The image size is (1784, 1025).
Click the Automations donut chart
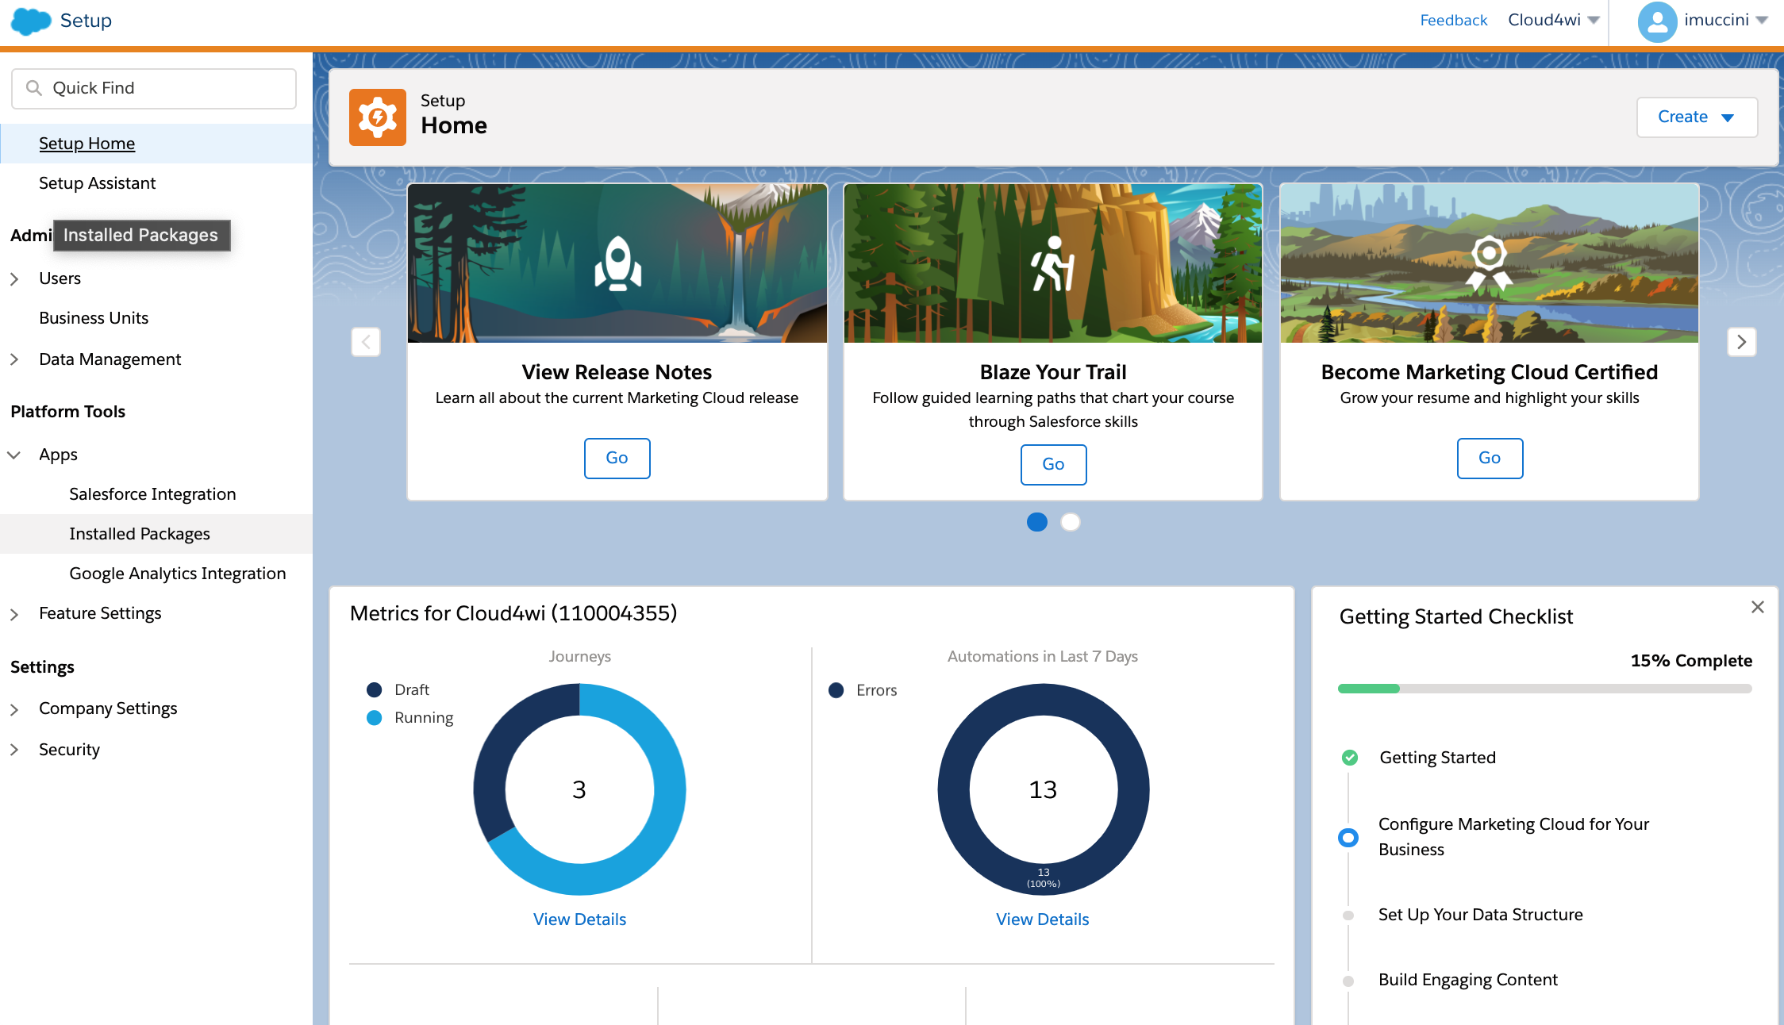point(1043,789)
